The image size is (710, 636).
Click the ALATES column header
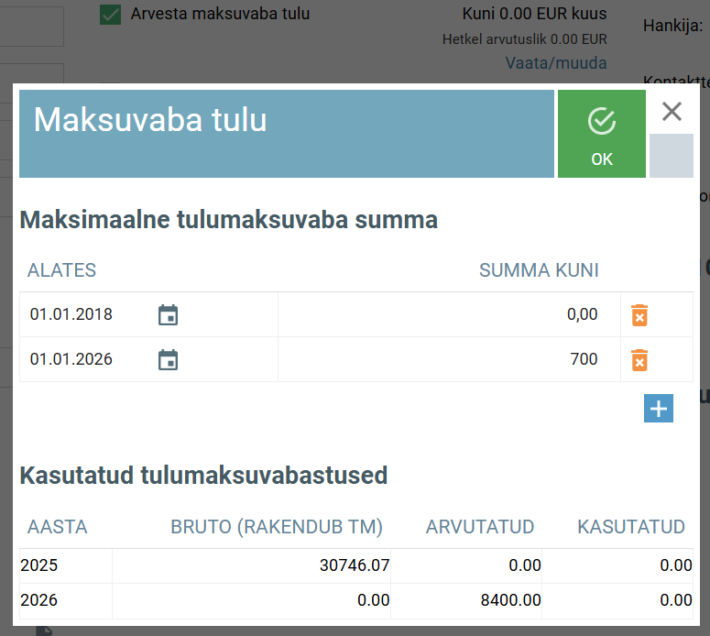pos(61,270)
